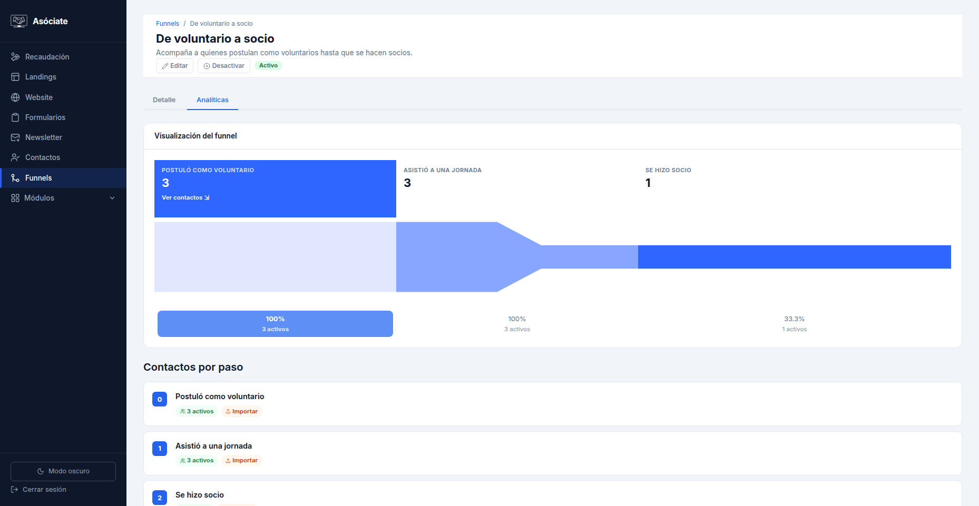
Task: Open Landings in the sidebar
Action: point(63,77)
